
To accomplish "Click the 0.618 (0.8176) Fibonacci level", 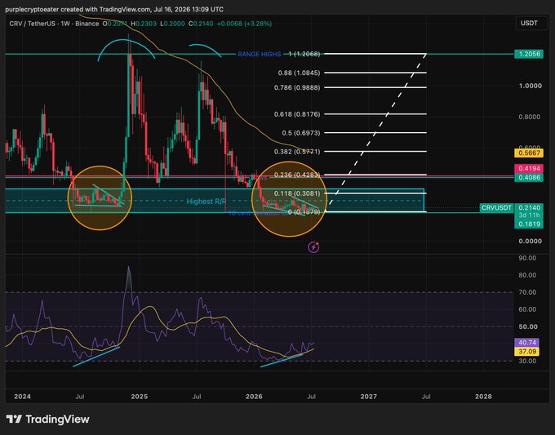I will [x=297, y=114].
